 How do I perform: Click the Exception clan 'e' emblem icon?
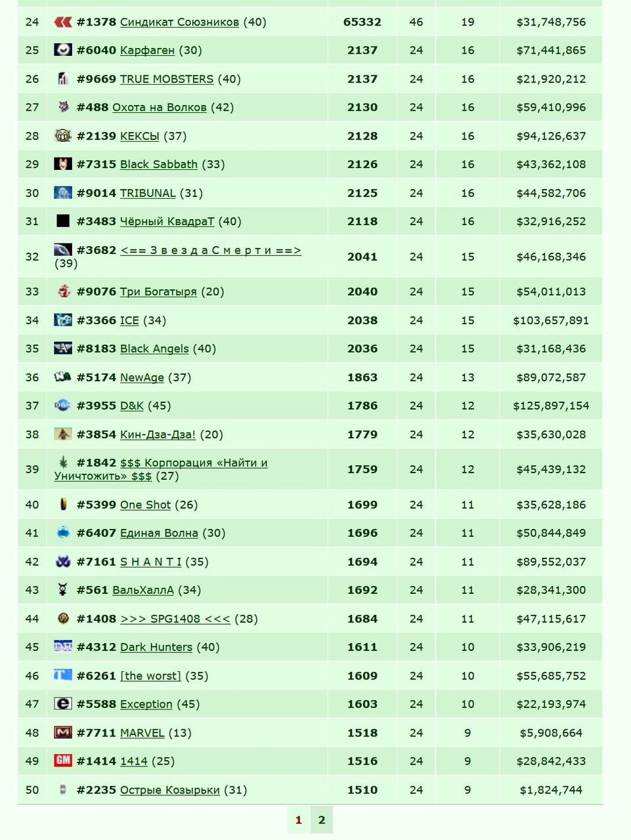coord(63,703)
